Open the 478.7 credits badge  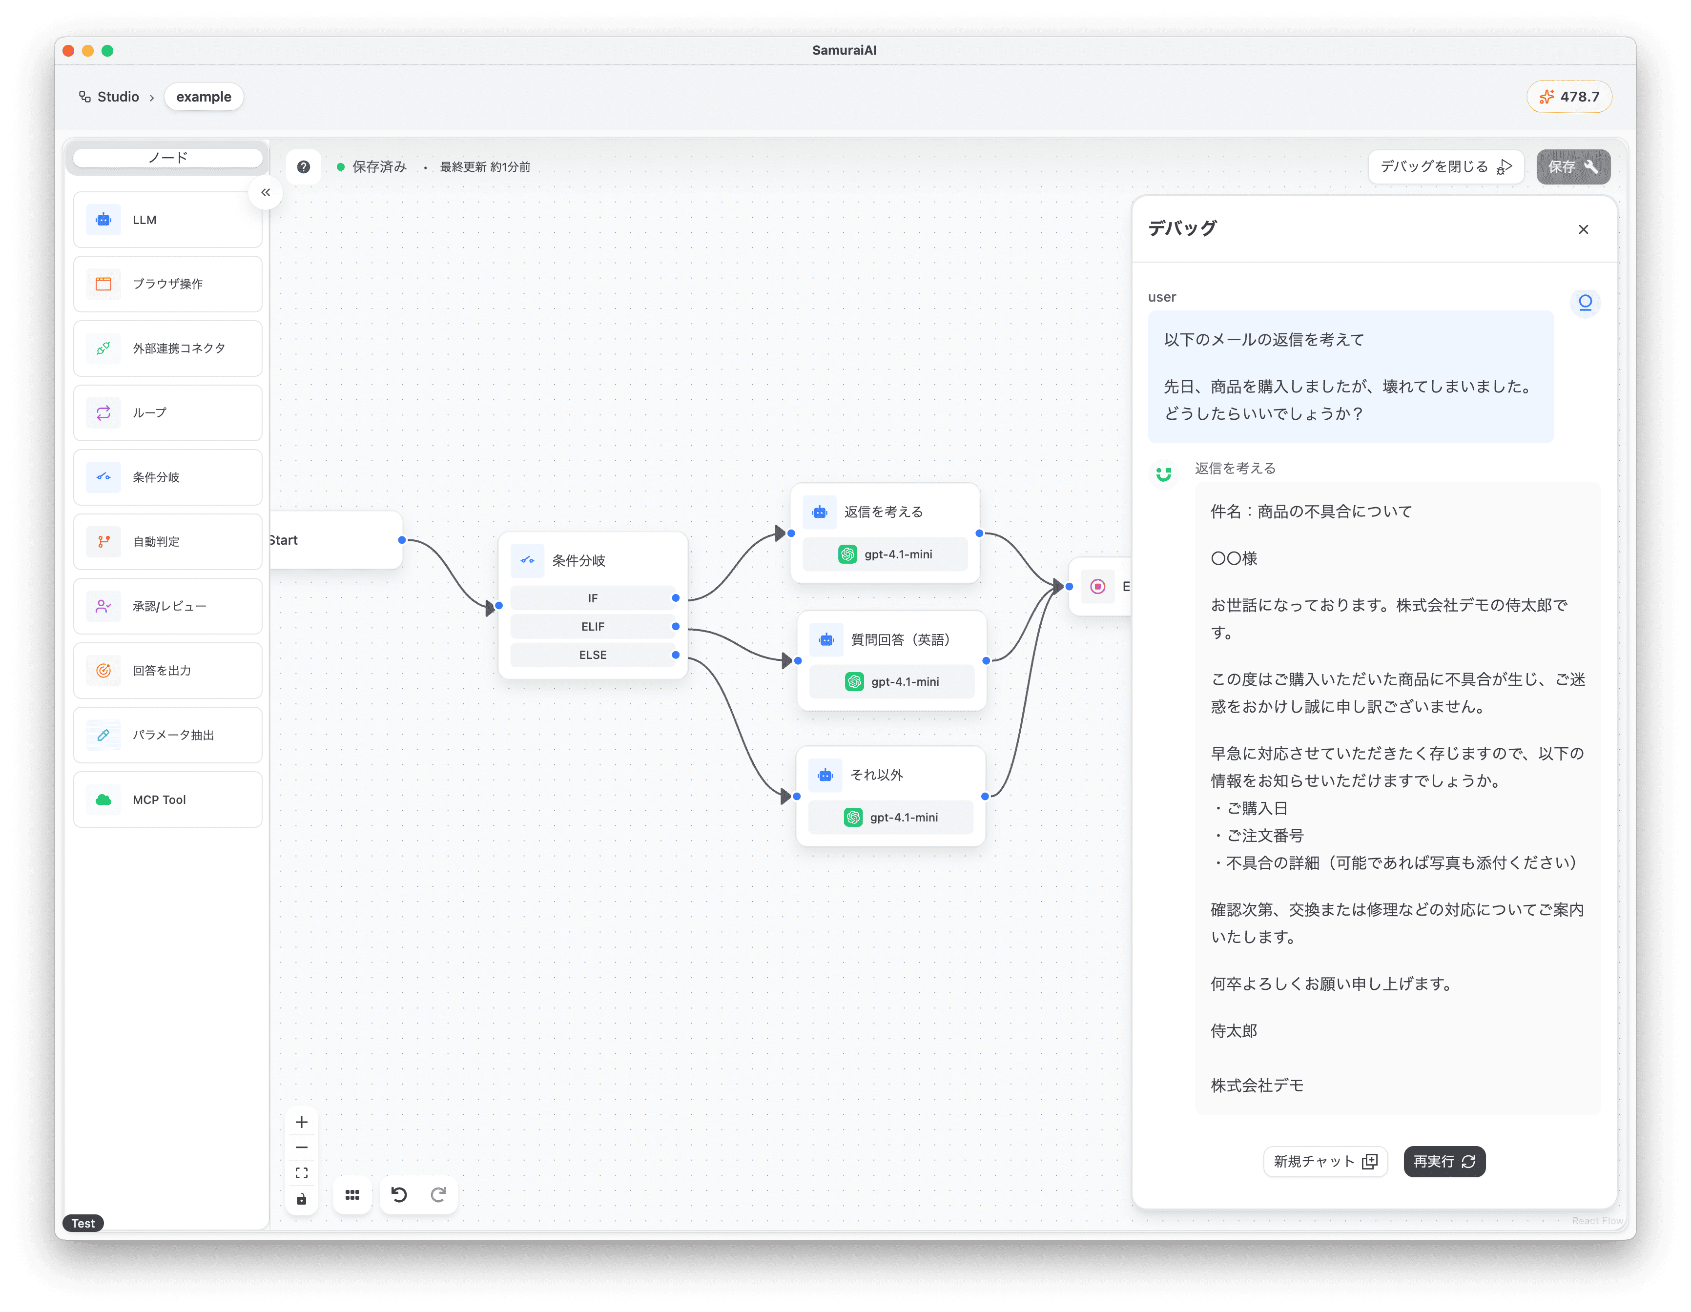[1568, 97]
